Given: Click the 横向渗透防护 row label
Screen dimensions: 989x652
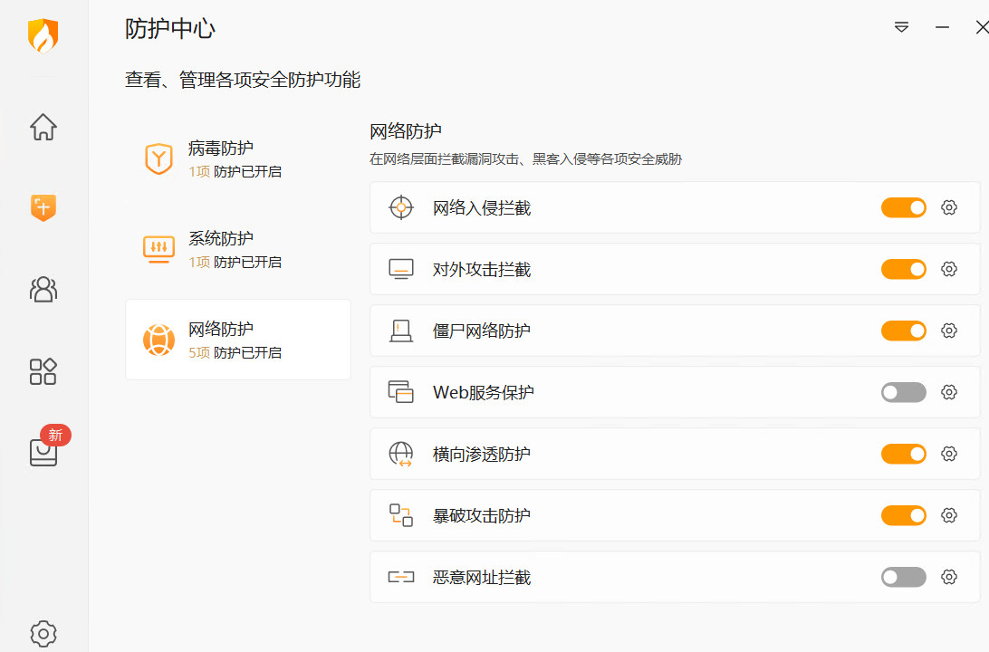Looking at the screenshot, I should (482, 454).
